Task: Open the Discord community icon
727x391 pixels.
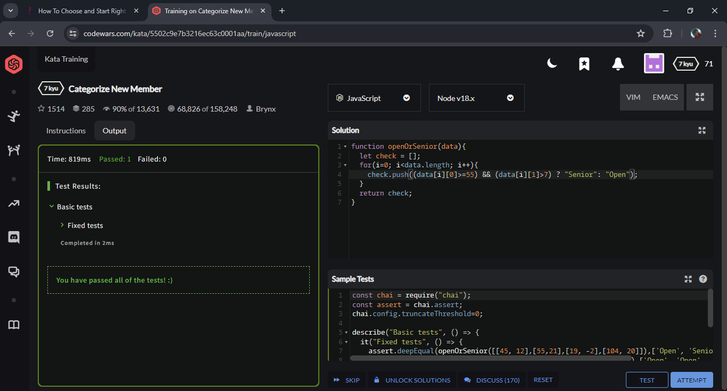Action: tap(14, 237)
